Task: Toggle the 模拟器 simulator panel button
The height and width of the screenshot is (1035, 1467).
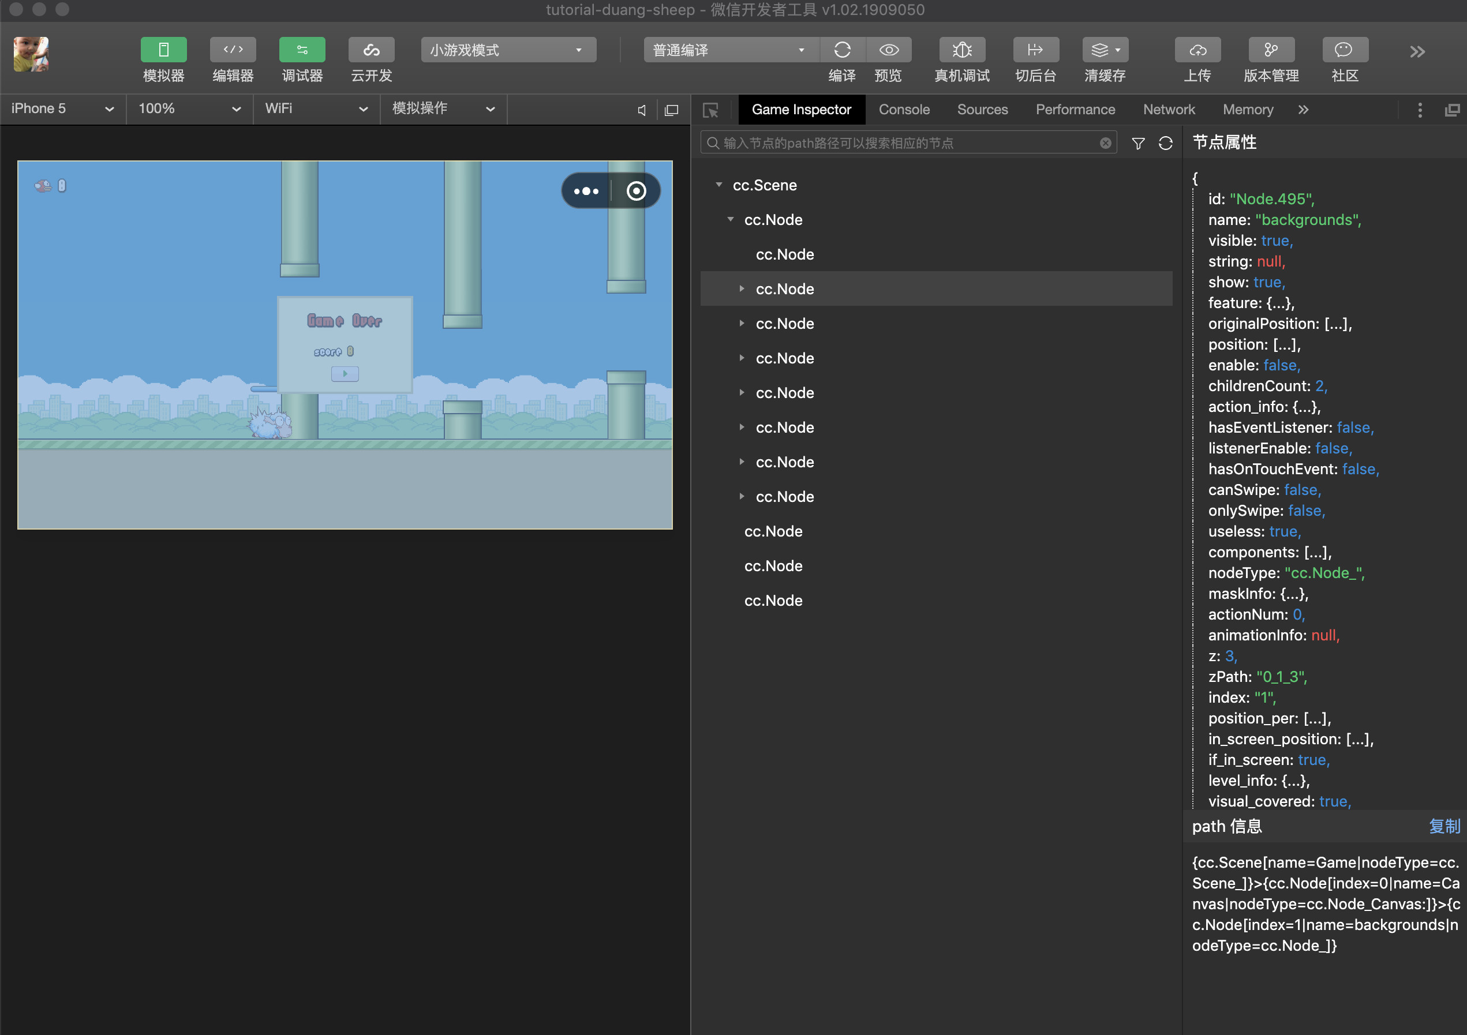Action: tap(163, 50)
